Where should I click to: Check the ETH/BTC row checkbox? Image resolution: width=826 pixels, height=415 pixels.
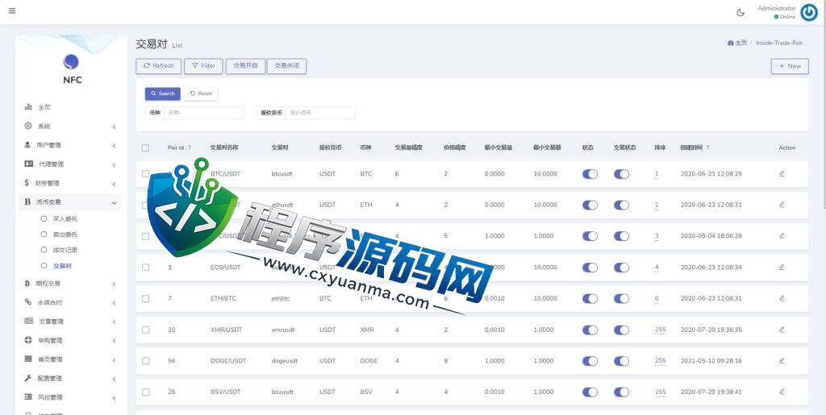point(145,298)
